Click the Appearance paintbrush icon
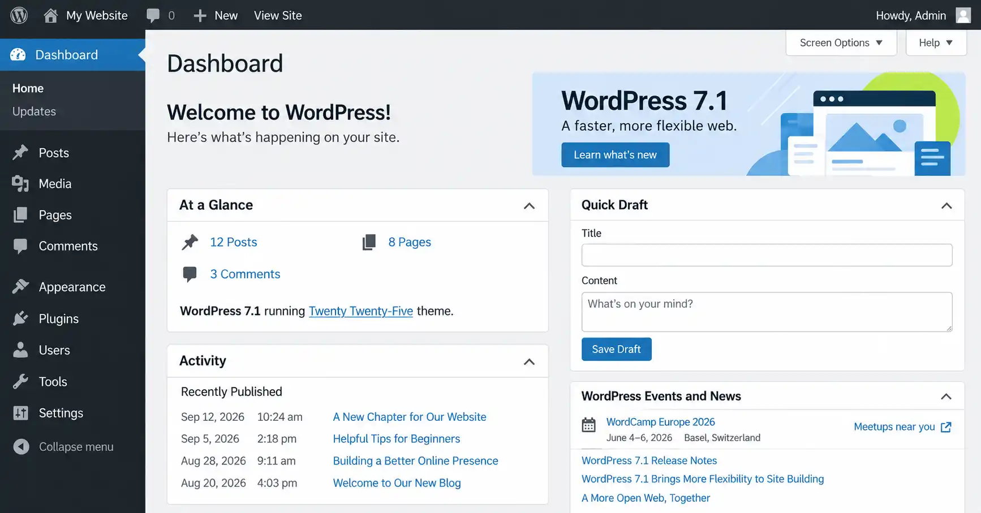Image resolution: width=981 pixels, height=513 pixels. click(x=20, y=287)
